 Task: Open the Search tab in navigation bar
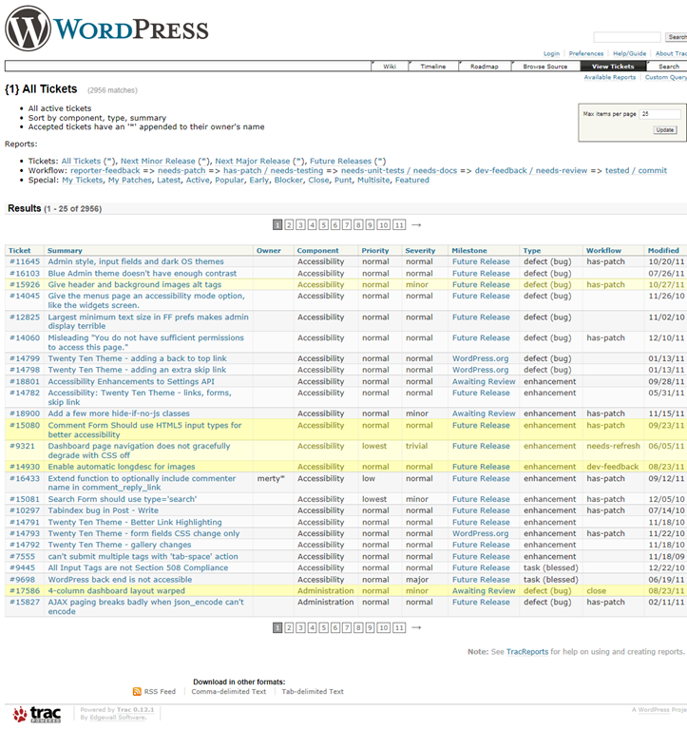point(668,67)
